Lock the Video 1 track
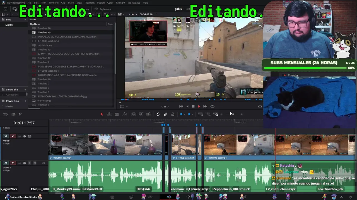Screen dimensions: 357x200 (x=19, y=136)
